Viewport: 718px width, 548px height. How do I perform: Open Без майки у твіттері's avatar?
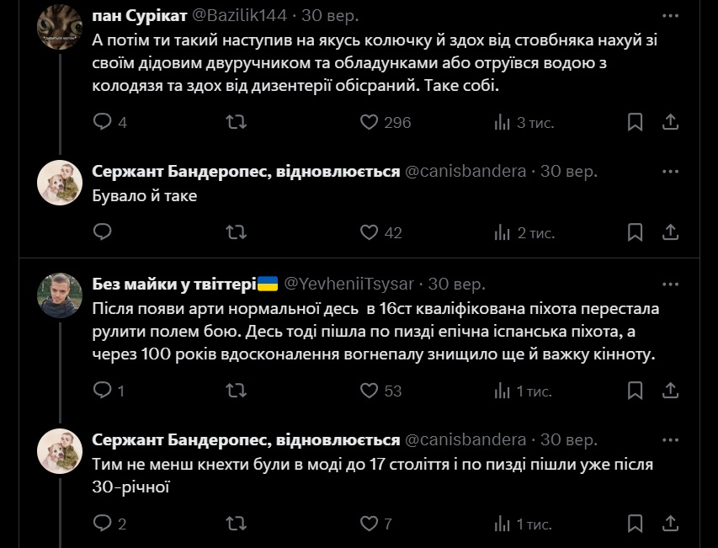point(59,295)
